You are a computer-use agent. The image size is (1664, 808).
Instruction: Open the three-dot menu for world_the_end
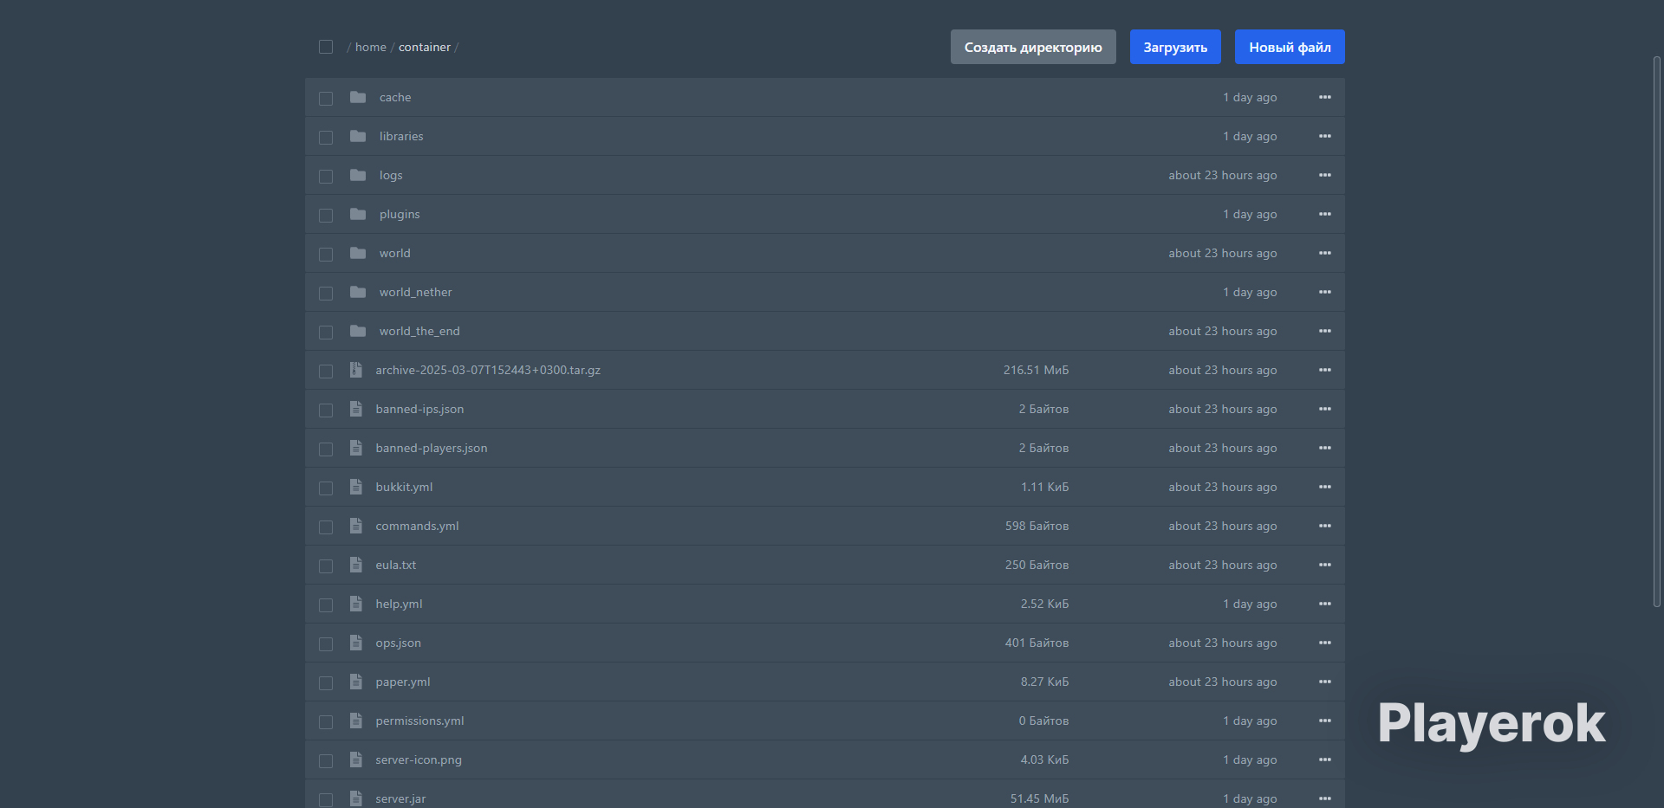[x=1325, y=331]
